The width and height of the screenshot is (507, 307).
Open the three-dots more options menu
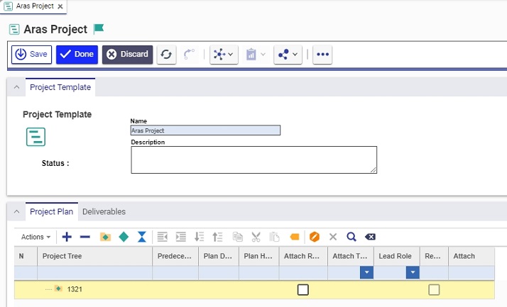322,54
